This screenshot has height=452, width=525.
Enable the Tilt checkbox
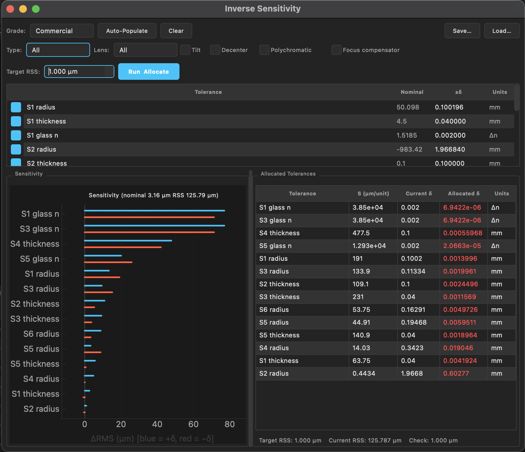point(185,50)
